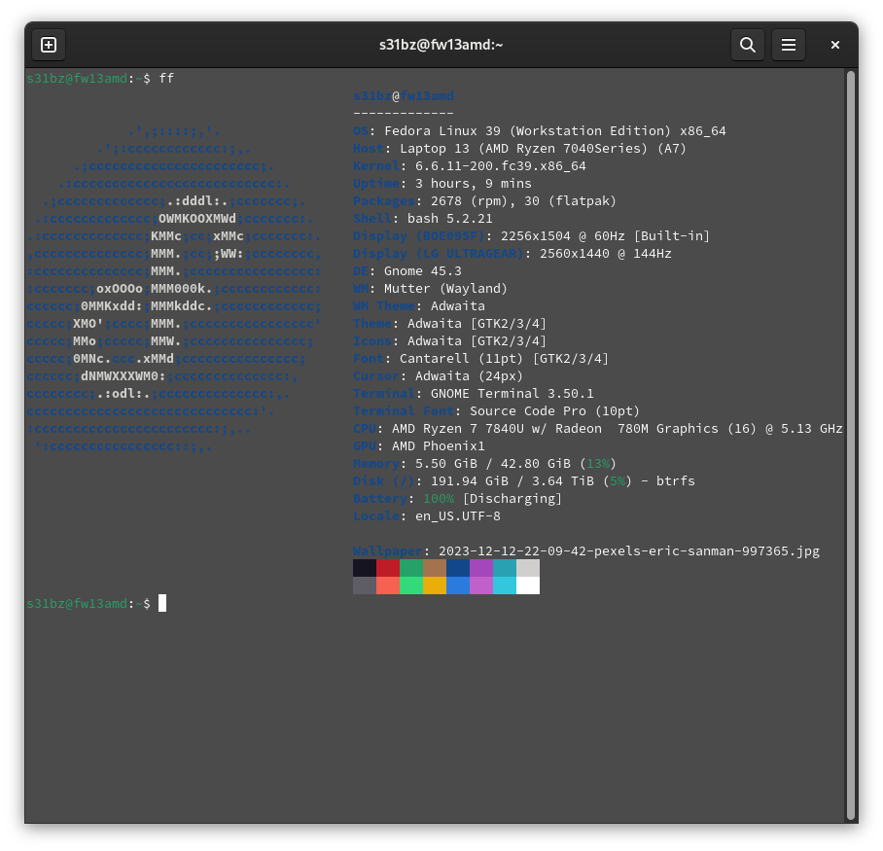The image size is (883, 851).
Task: Click kernel version "6.6.11-200.fc39.x86_64"
Action: 501,165
